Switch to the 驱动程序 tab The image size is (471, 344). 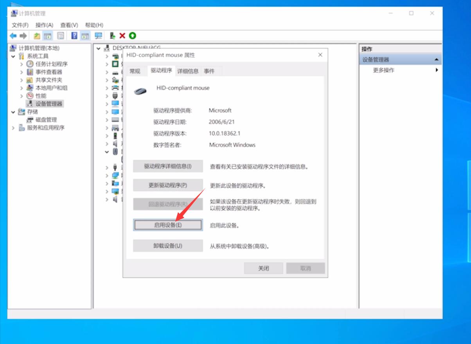click(x=161, y=71)
